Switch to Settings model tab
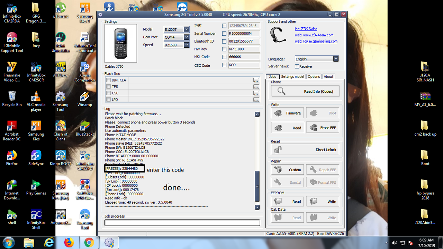This screenshot has height=249, width=443. 292,76
